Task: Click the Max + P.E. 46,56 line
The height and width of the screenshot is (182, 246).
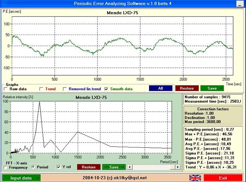Action: click(209, 134)
